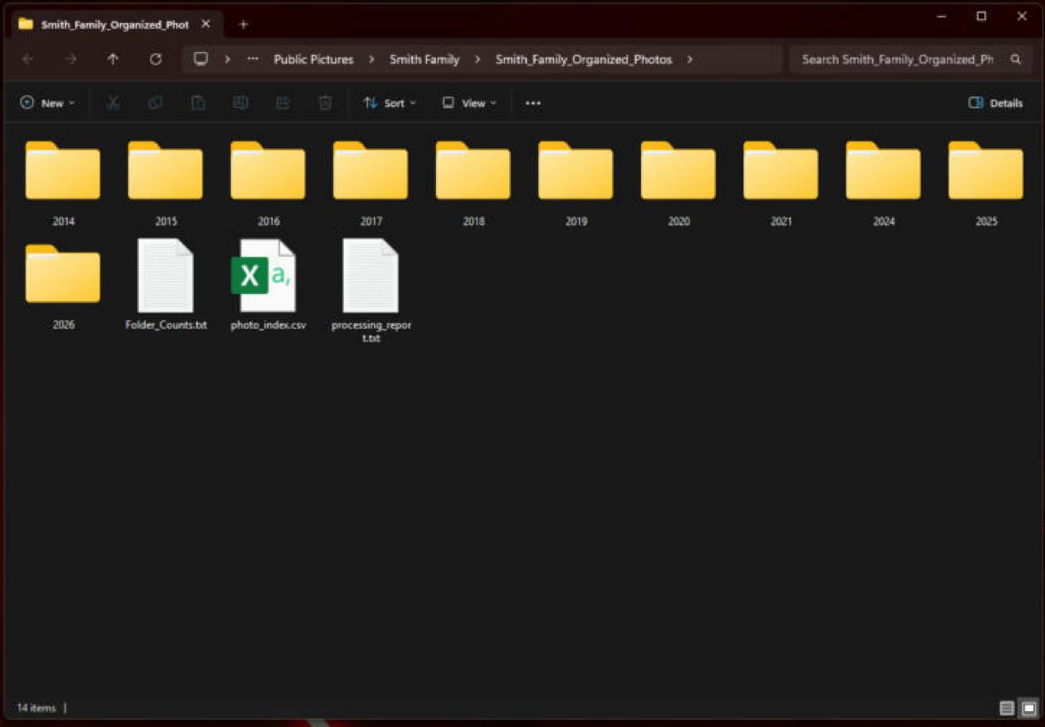The width and height of the screenshot is (1045, 727).
Task: Click the Paste icon in toolbar
Action: click(x=198, y=102)
